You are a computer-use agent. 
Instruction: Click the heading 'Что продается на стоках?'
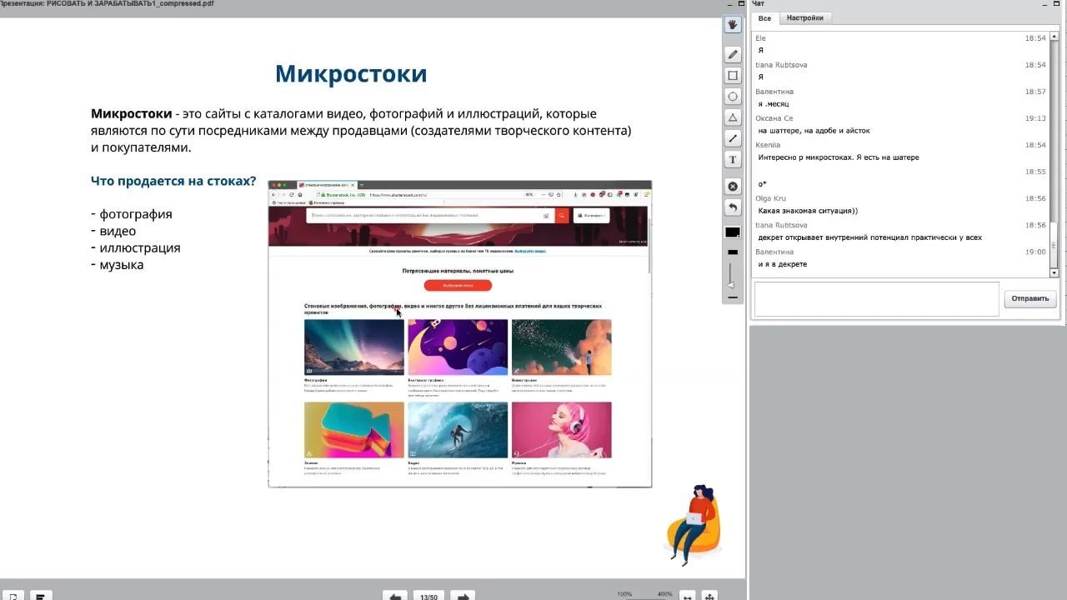point(173,181)
